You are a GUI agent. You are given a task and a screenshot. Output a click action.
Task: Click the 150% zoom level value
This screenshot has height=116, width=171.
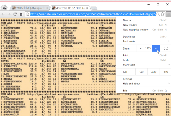click(148, 48)
